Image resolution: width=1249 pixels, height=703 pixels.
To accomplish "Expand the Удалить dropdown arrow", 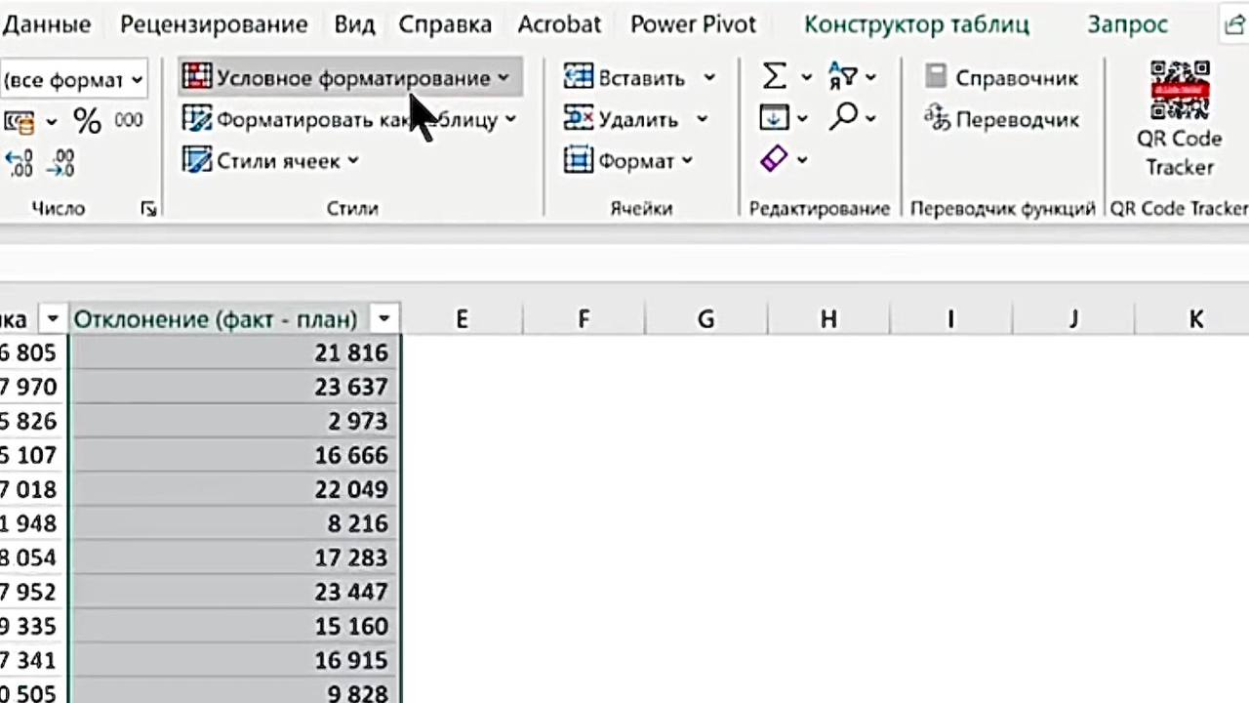I will click(702, 120).
